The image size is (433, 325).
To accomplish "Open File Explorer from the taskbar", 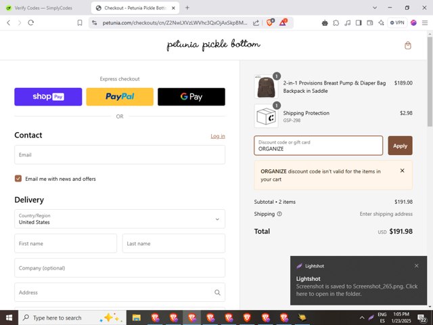I will point(137,318).
